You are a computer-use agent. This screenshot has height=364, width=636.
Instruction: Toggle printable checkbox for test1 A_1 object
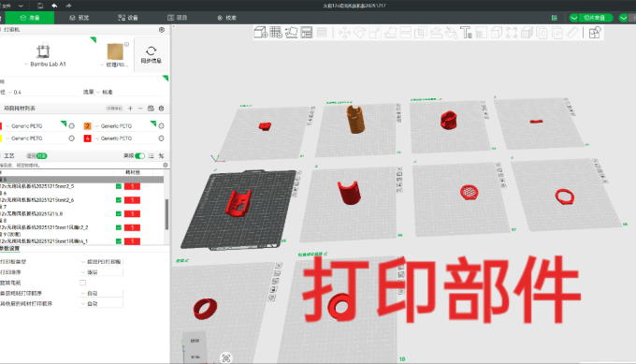[119, 241]
